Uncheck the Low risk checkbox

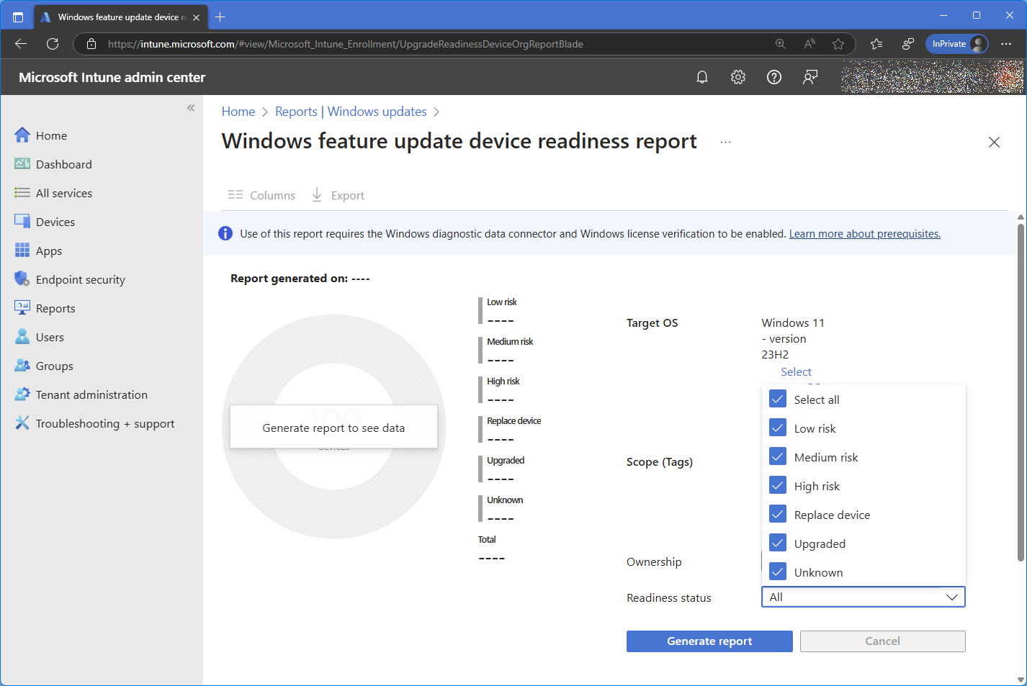[778, 428]
